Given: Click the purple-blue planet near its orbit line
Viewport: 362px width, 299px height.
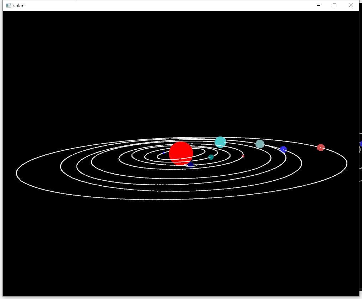Looking at the screenshot, I should [283, 149].
